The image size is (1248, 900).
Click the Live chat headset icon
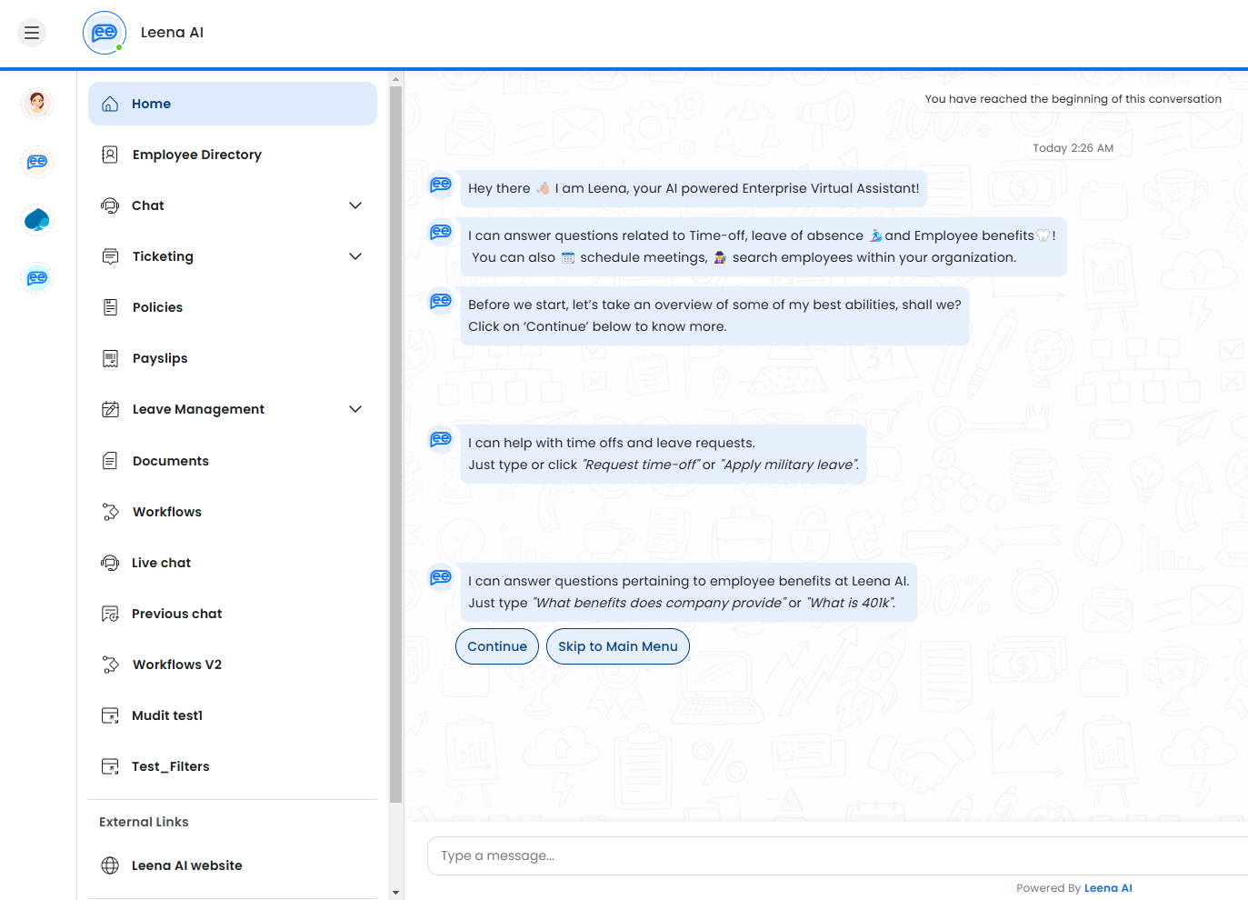click(110, 563)
